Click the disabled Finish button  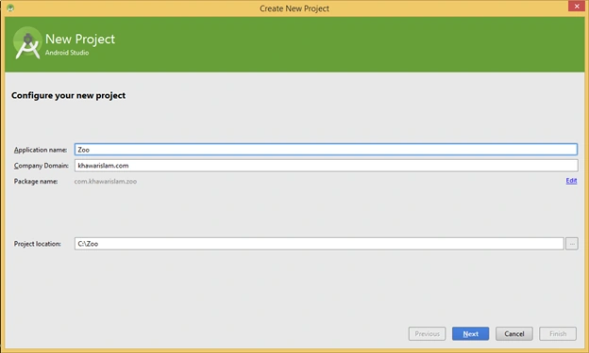point(558,333)
